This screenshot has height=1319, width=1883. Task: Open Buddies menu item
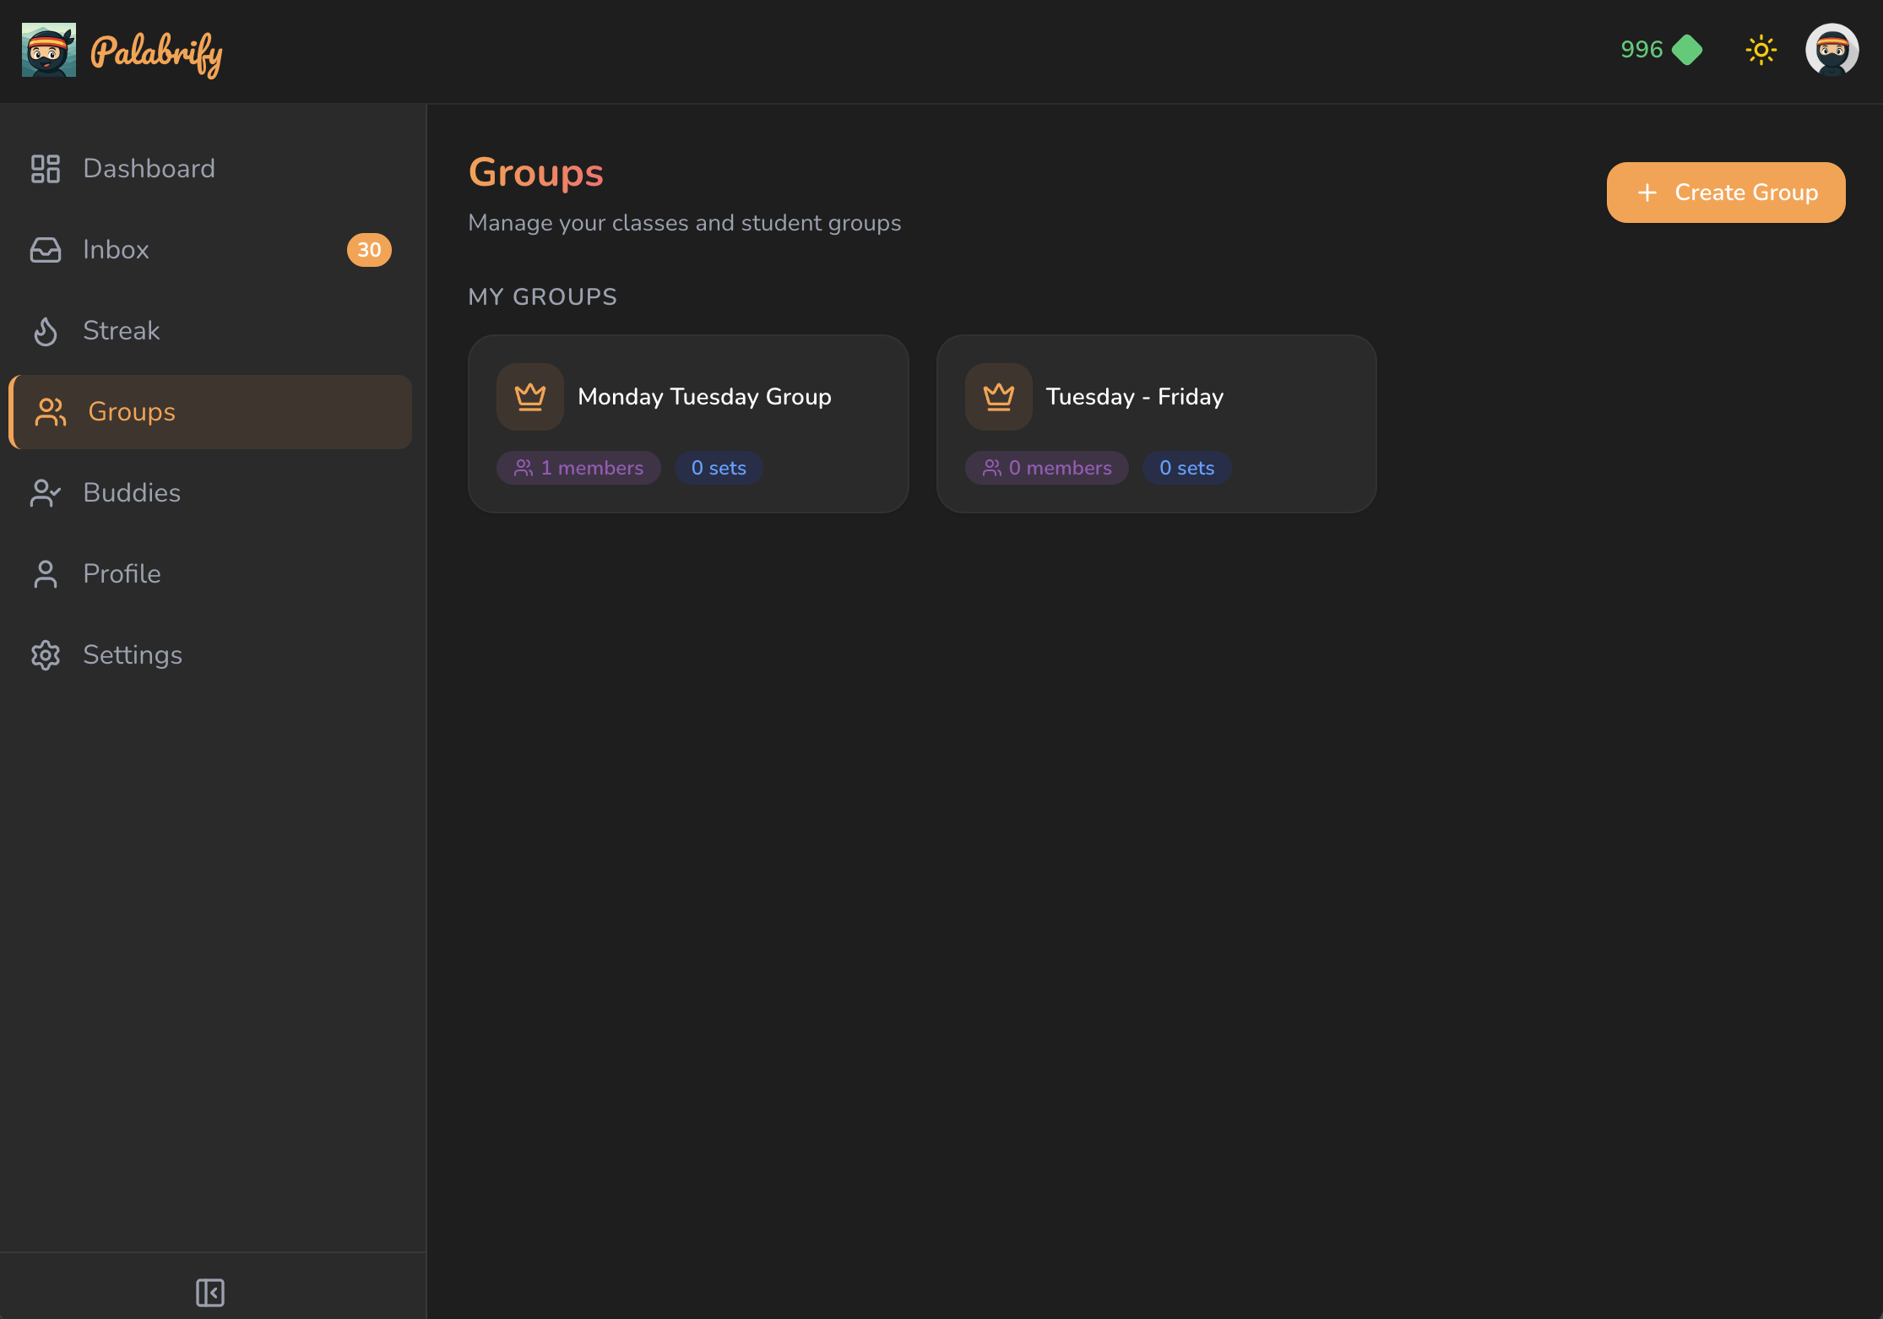(210, 493)
